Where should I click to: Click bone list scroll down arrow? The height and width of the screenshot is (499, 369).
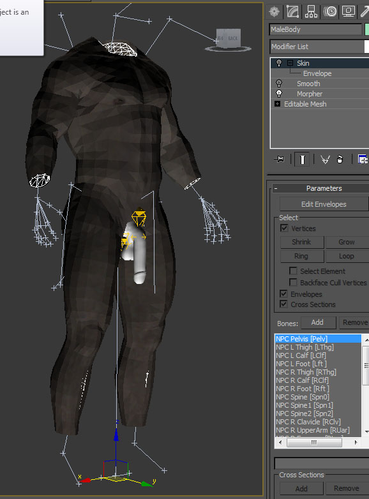pos(366,432)
